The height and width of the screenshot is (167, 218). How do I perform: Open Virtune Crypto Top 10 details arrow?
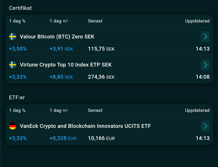pos(205,64)
